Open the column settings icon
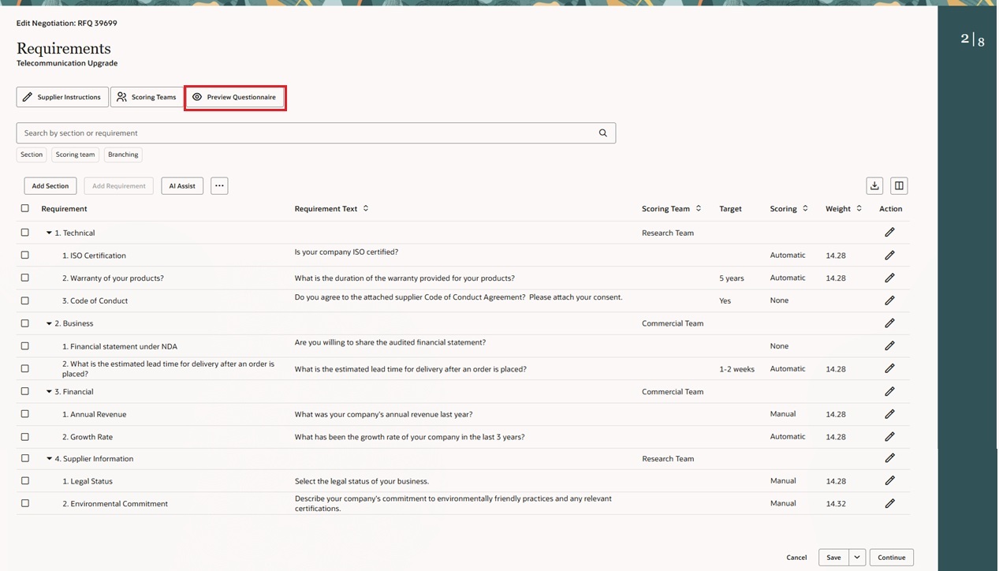Screen dimensions: 999x571 pos(898,185)
